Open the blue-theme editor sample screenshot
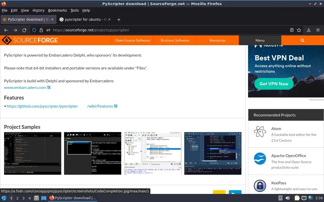The image size is (324, 202). (x=213, y=153)
